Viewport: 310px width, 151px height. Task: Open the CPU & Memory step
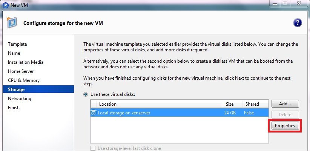point(24,80)
